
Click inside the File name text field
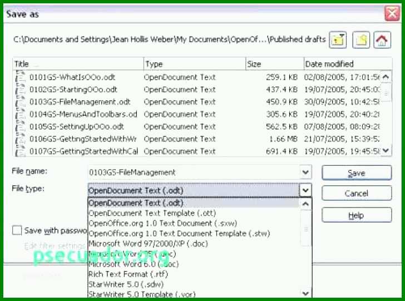pyautogui.click(x=194, y=172)
